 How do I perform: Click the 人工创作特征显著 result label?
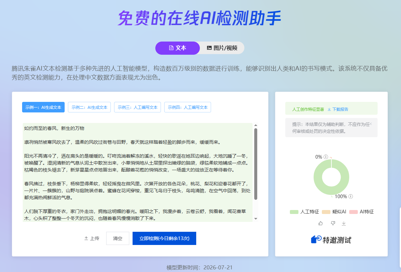click(308, 109)
